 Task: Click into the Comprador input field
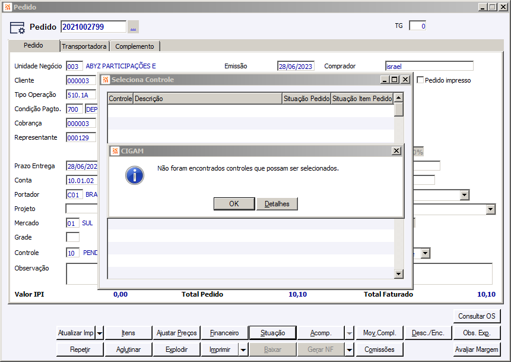(429, 66)
